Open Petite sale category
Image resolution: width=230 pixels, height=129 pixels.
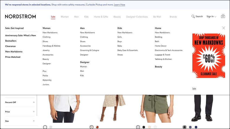[x=45, y=76]
